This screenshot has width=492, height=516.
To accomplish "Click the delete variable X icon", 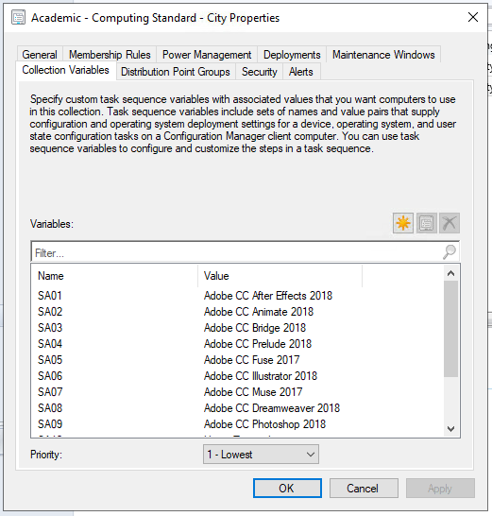I will click(450, 223).
